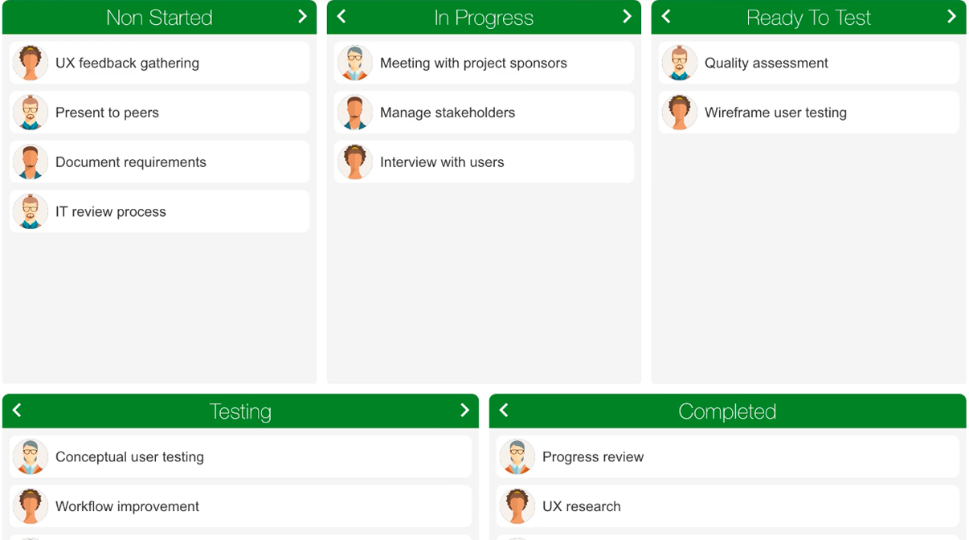
Task: Click avatar on Quality assessment card
Action: 680,63
